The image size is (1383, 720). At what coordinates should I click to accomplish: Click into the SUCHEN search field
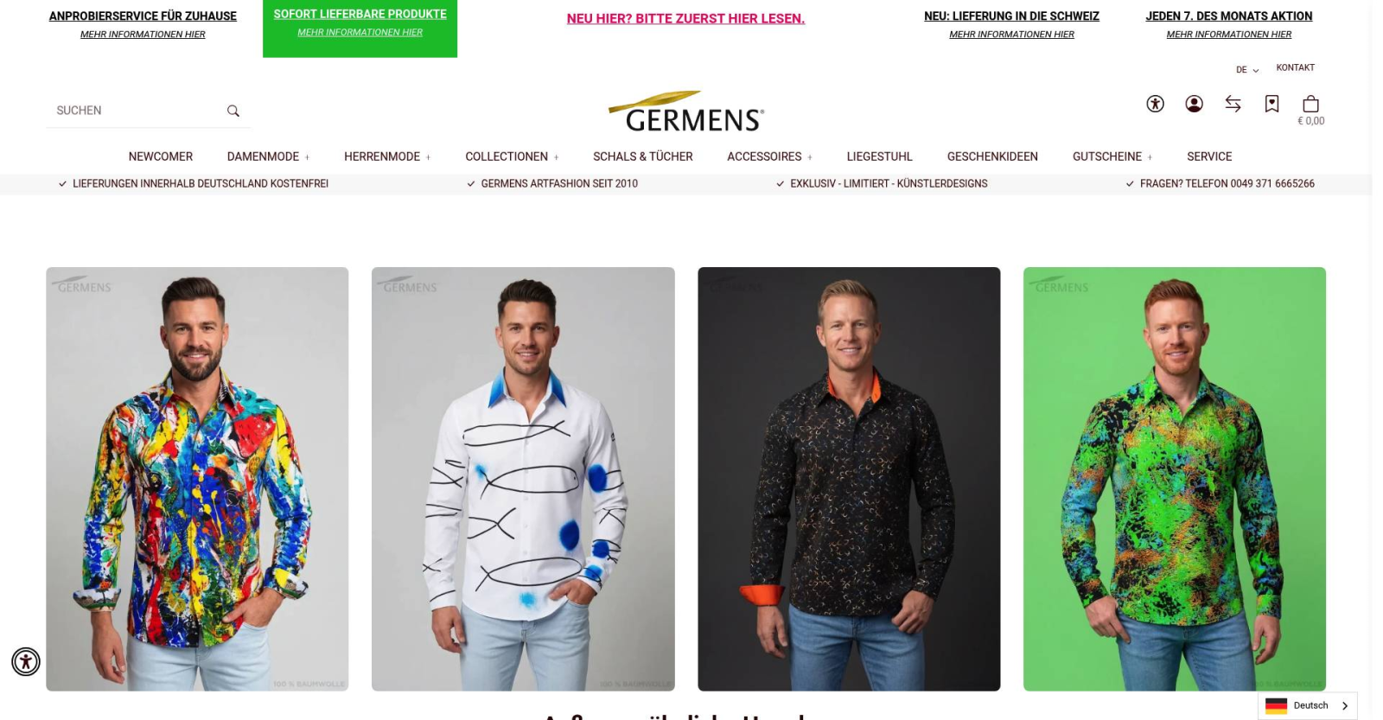point(134,111)
